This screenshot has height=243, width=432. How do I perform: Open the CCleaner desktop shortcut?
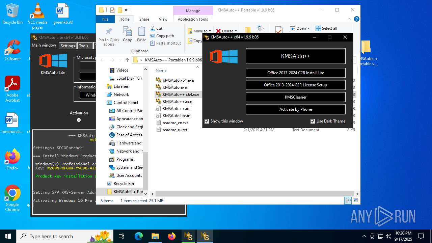pyautogui.click(x=12, y=50)
